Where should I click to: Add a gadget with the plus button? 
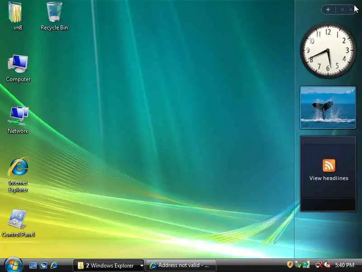coord(328,10)
